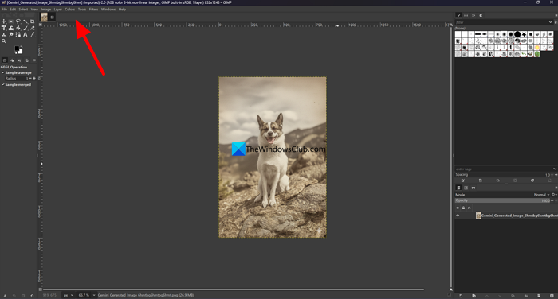Toggle Sample average checkbox
558x299 pixels.
3,72
